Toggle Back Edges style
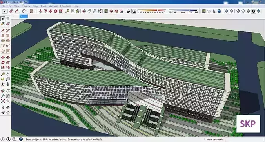The width and height of the screenshot is (265, 142). point(232,11)
